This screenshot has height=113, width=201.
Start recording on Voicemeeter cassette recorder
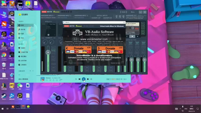click(137, 36)
